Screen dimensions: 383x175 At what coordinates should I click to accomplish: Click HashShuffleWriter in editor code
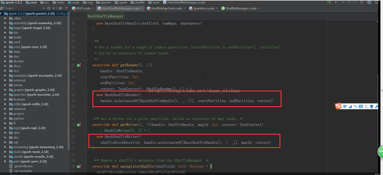122,137
